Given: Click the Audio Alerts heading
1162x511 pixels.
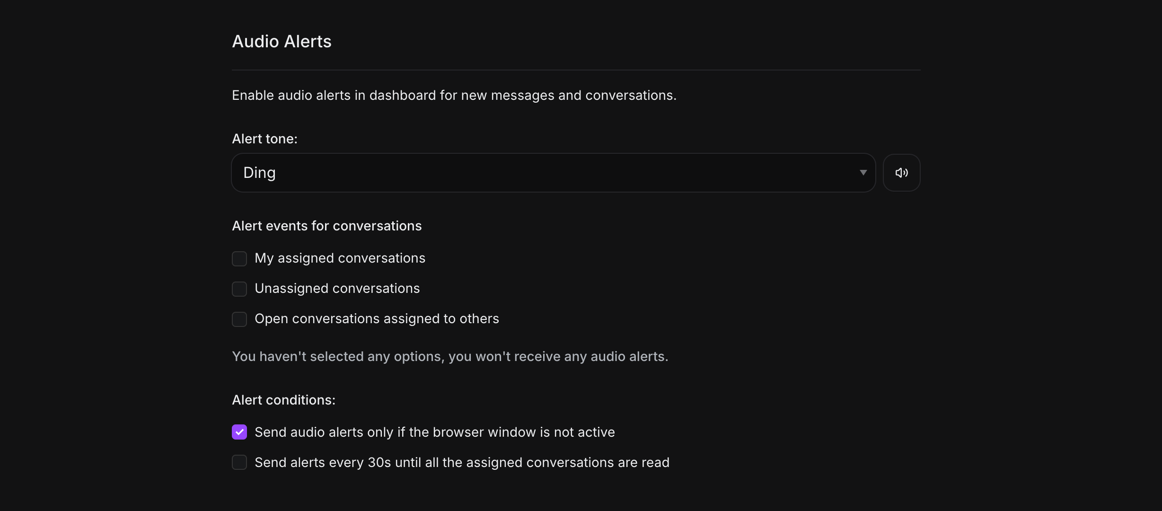Looking at the screenshot, I should (282, 42).
